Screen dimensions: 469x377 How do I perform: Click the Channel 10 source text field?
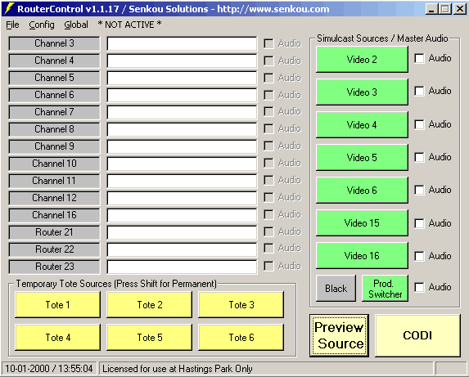pyautogui.click(x=182, y=164)
